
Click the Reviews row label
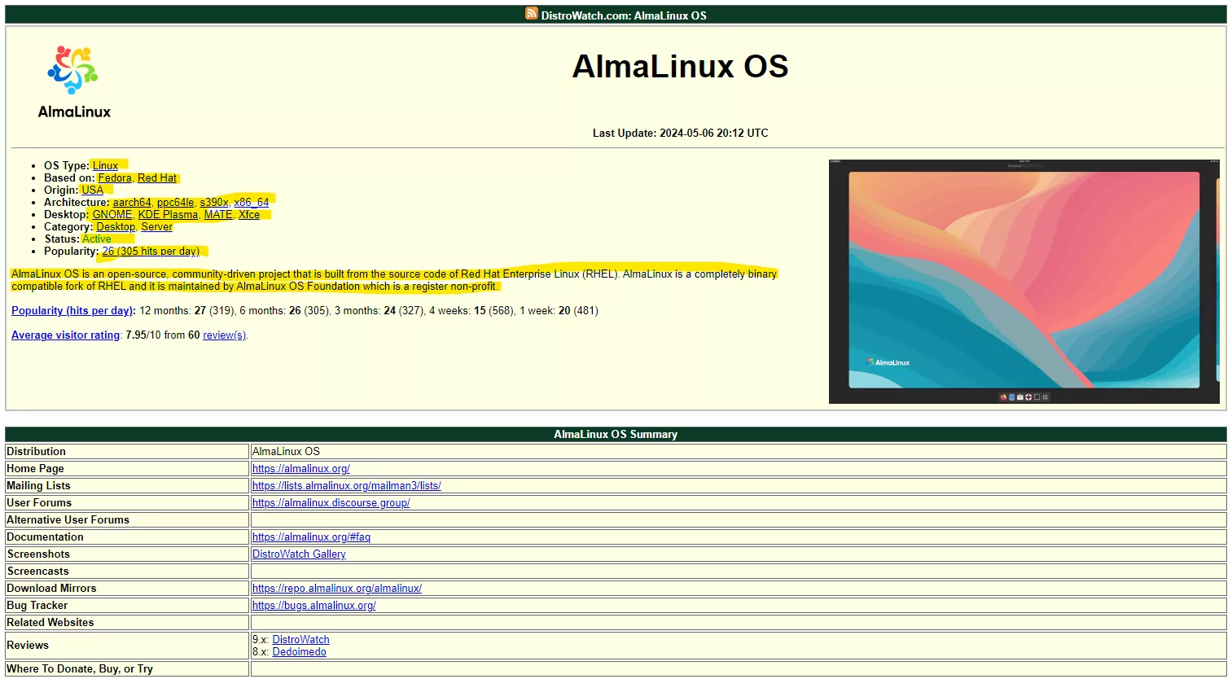(28, 646)
